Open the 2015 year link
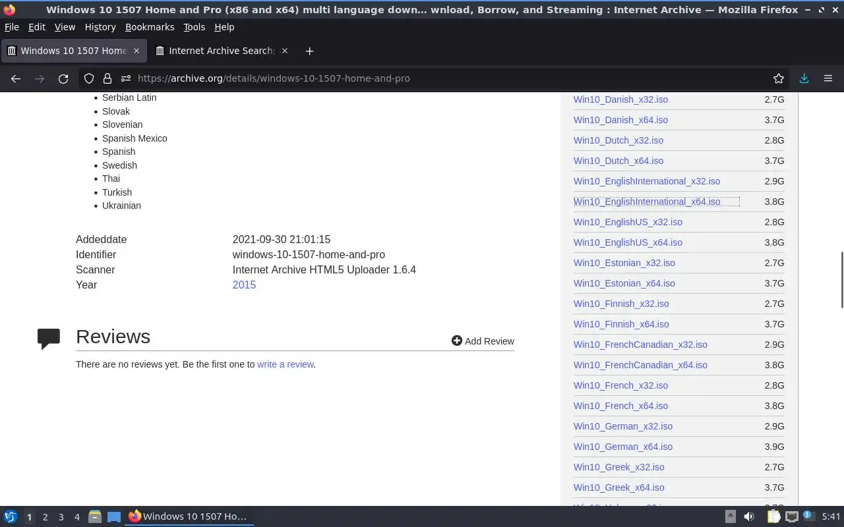 click(x=244, y=285)
